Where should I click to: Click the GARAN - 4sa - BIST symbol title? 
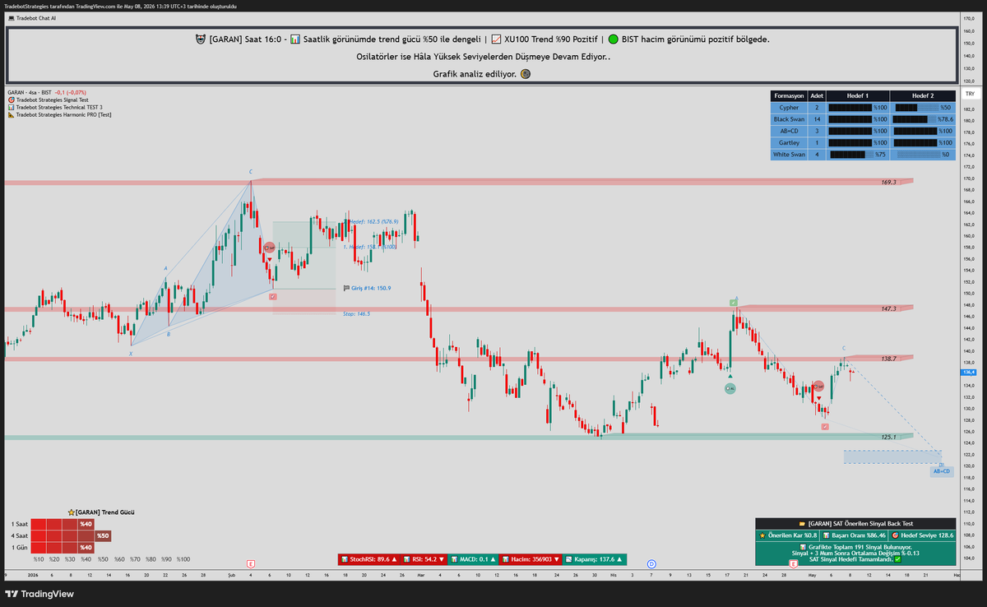pos(28,92)
